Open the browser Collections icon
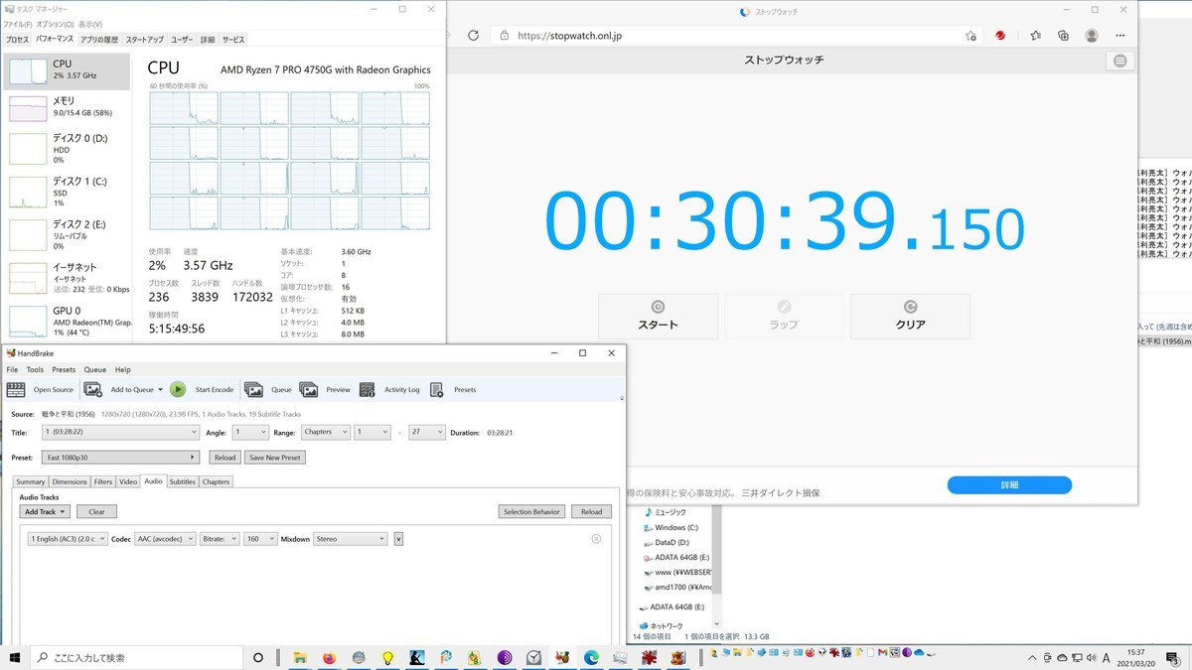The image size is (1192, 670). click(1063, 35)
